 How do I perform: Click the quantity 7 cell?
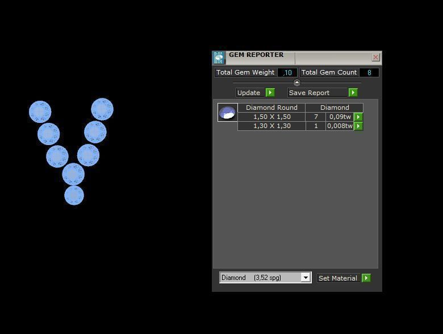click(x=316, y=117)
